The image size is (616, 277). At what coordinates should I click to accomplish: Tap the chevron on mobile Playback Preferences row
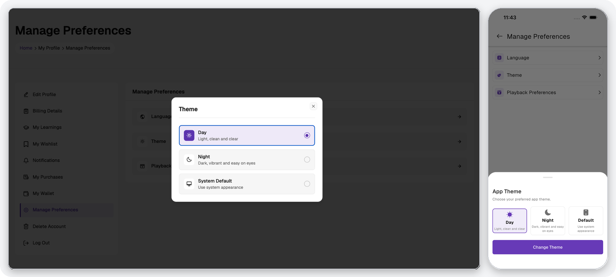pyautogui.click(x=599, y=92)
